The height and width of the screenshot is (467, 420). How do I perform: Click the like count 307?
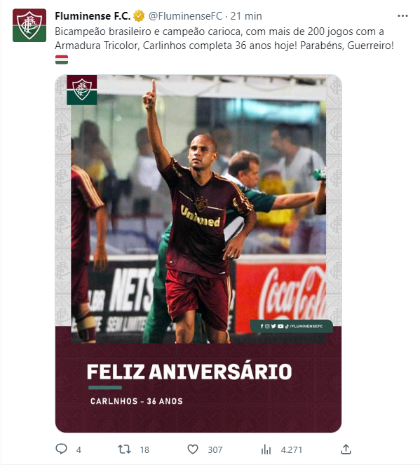pos(215,449)
